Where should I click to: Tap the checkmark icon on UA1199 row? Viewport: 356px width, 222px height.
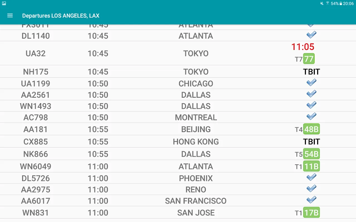tap(311, 83)
